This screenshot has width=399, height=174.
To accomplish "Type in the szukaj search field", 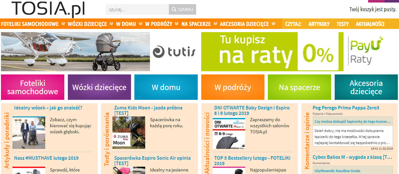I will tap(137, 10).
